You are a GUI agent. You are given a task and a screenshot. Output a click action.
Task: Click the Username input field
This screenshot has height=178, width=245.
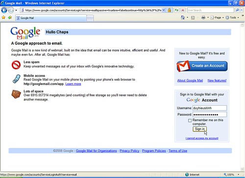210,108
